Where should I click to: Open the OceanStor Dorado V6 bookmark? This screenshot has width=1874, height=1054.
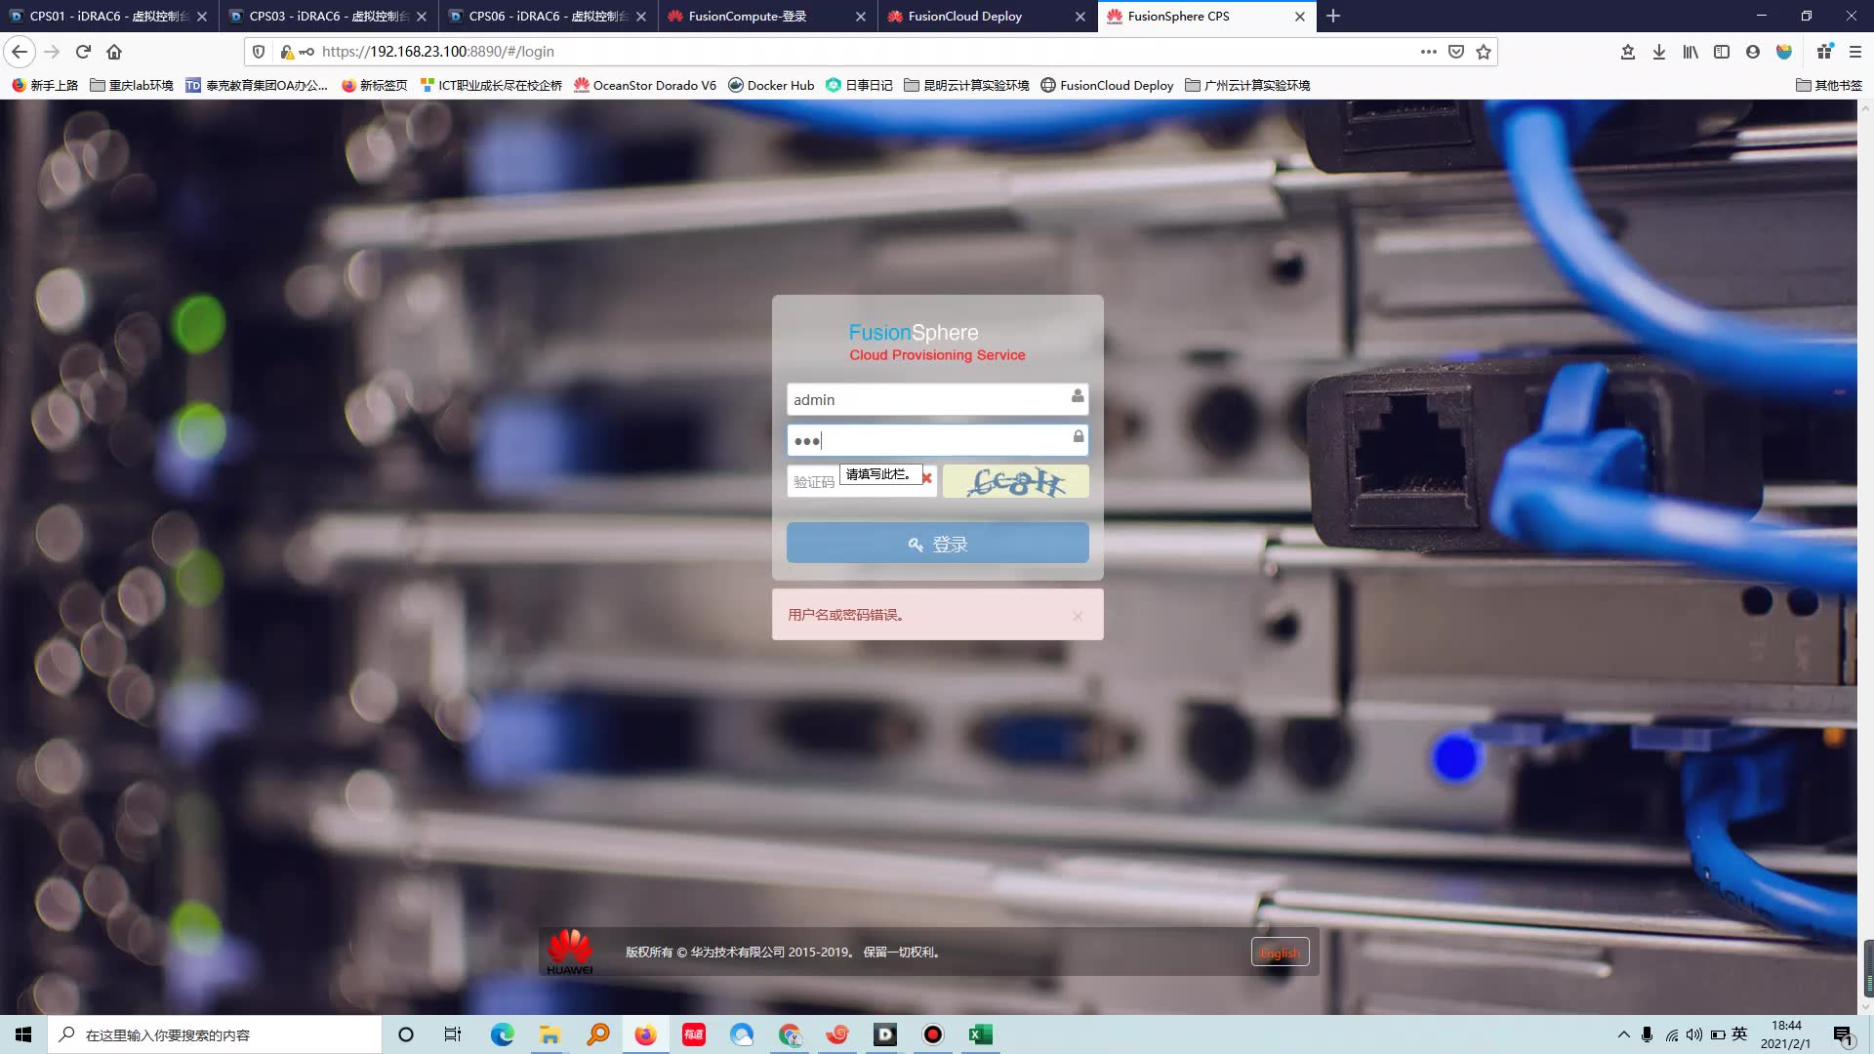pos(645,85)
